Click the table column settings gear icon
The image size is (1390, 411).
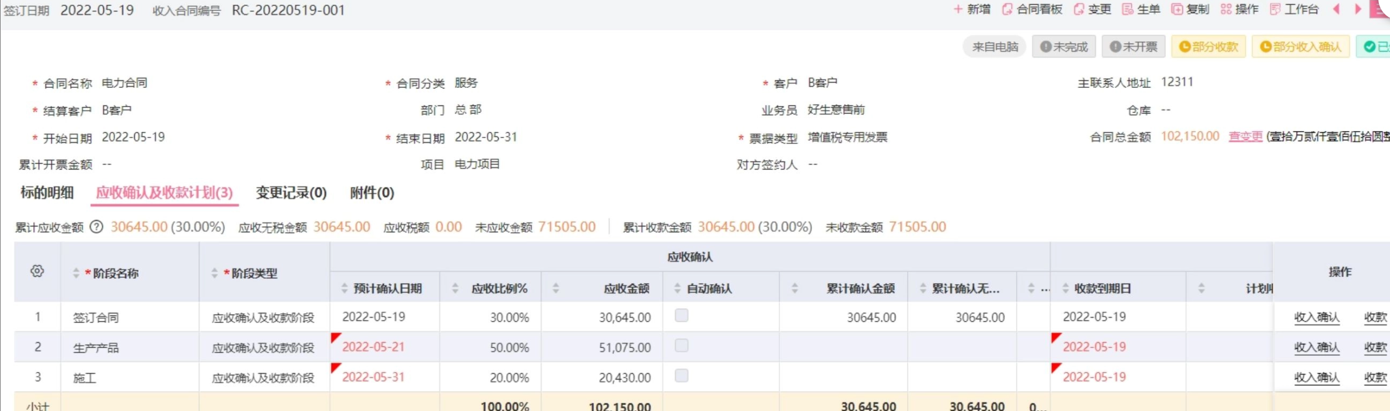click(37, 271)
